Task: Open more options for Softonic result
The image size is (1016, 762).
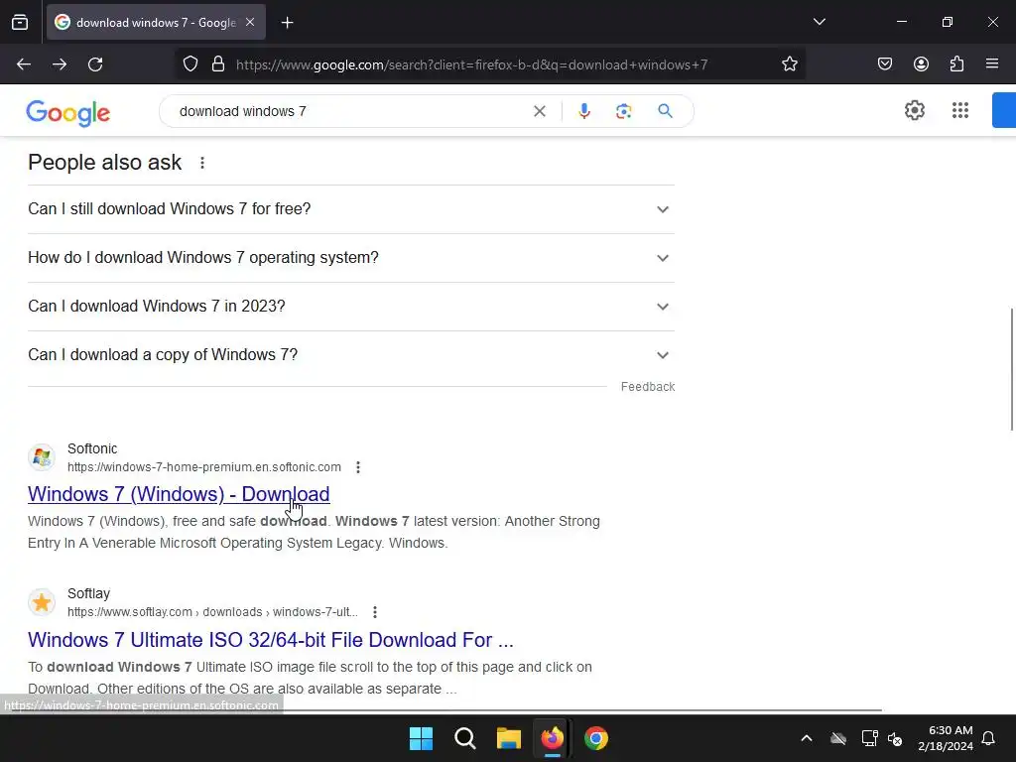Action: 358,467
